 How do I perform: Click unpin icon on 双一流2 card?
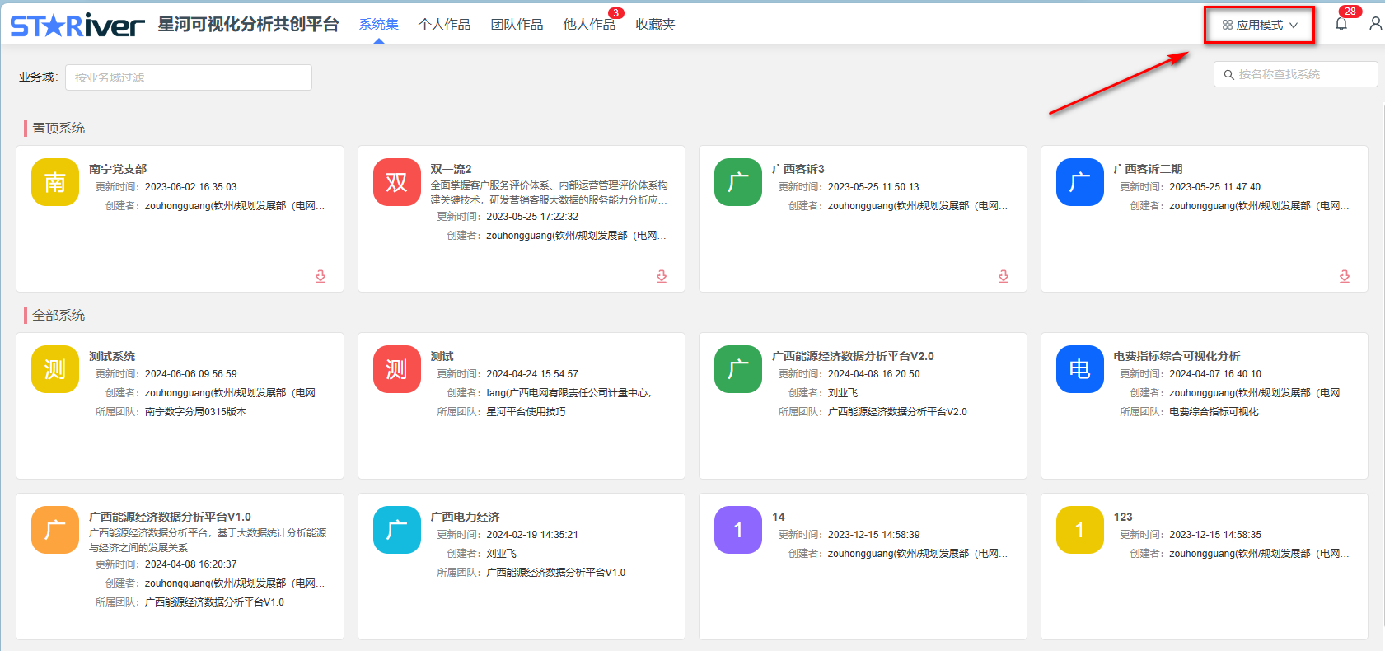(x=662, y=277)
